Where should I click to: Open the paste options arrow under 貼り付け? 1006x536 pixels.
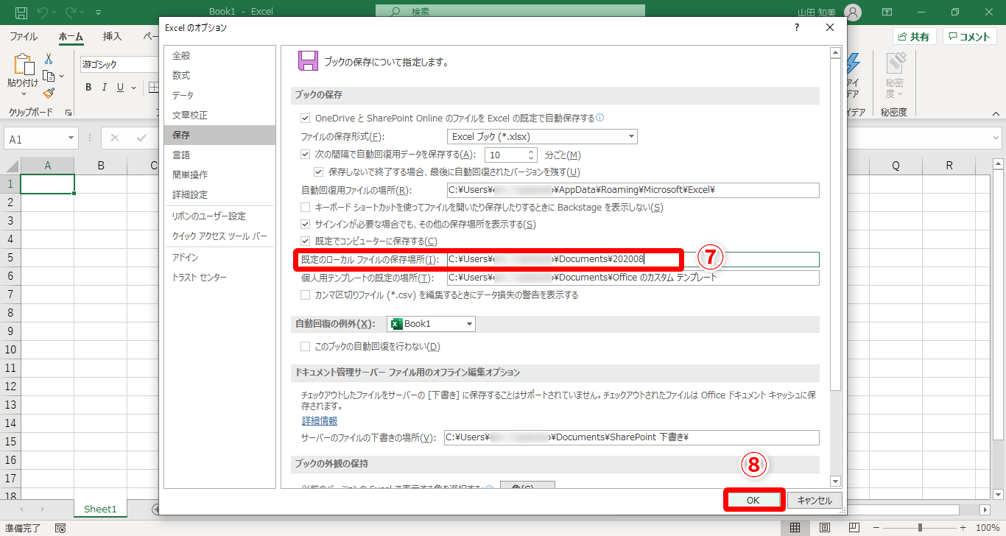pos(24,94)
